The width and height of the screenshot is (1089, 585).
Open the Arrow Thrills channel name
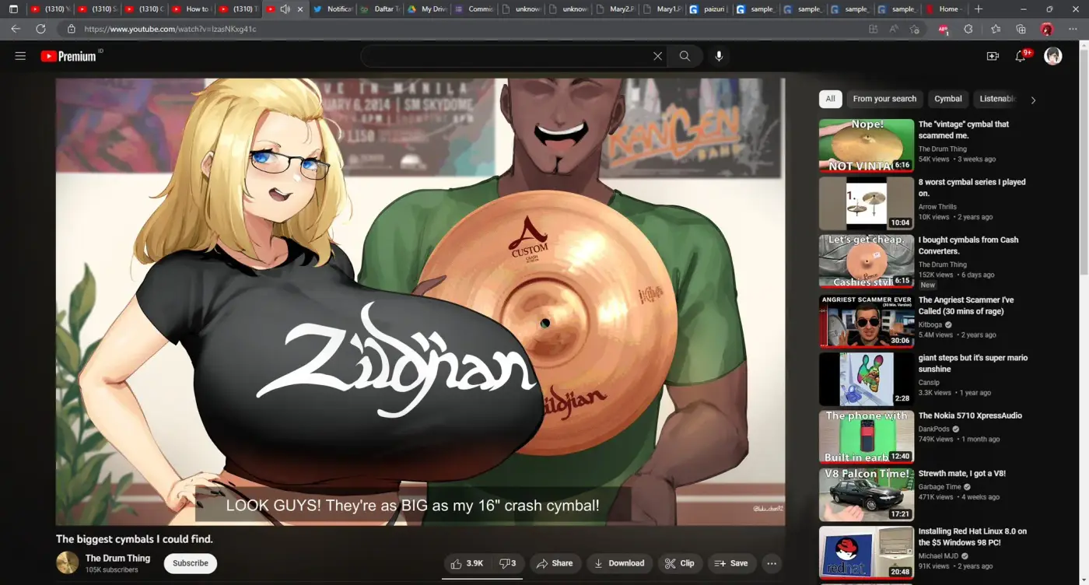tap(937, 207)
